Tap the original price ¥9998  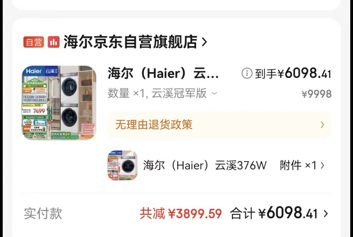(x=316, y=94)
